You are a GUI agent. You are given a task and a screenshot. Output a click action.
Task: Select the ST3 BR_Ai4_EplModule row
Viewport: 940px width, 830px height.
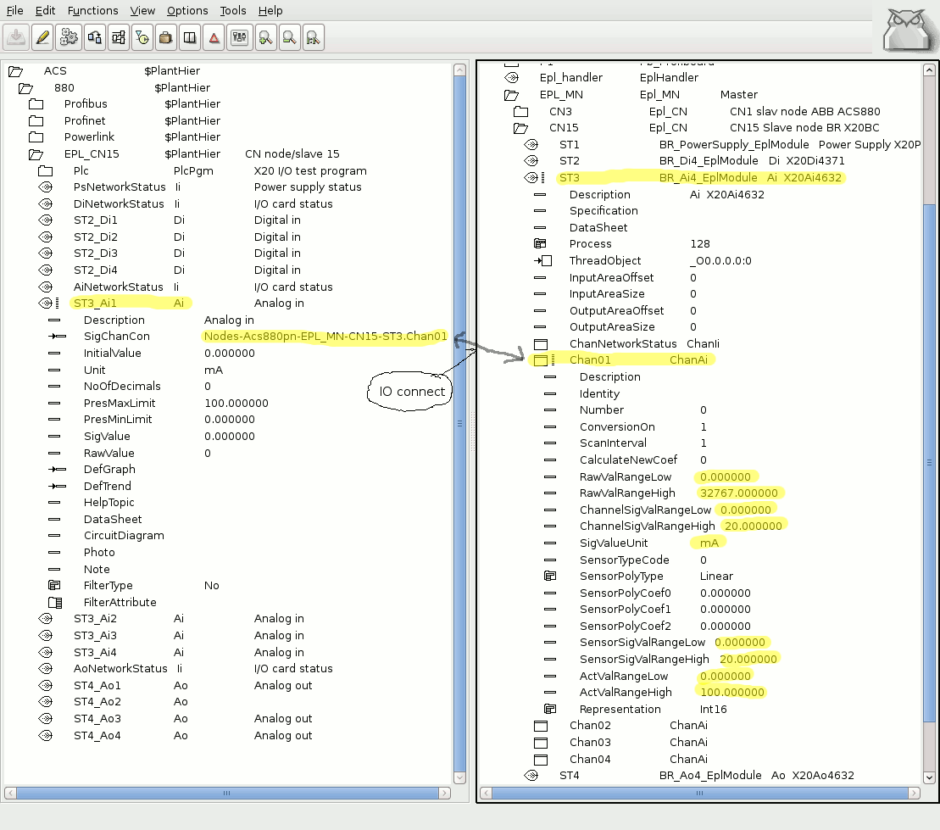tap(701, 177)
